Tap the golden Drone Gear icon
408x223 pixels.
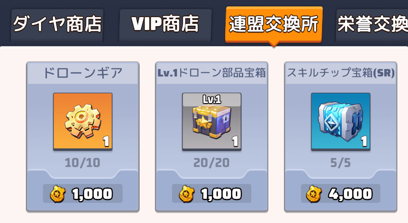coord(83,122)
